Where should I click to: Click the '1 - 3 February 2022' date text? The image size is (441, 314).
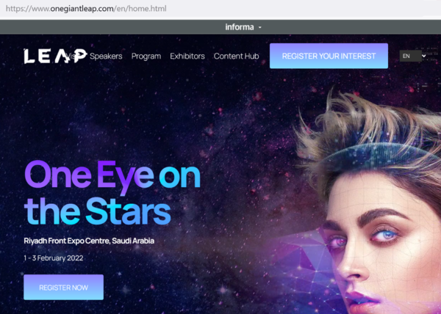(x=54, y=258)
